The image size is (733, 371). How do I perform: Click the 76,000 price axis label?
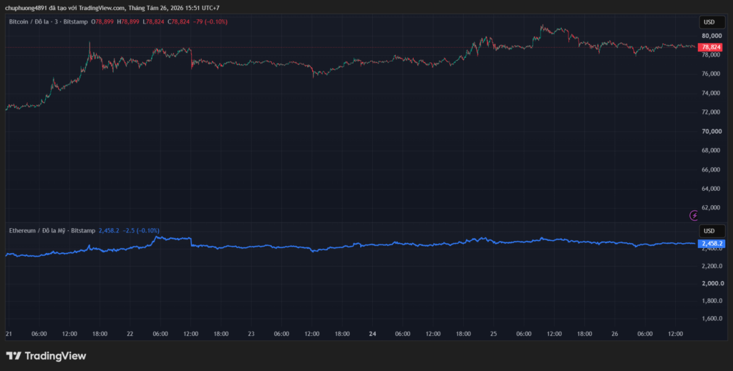point(709,74)
